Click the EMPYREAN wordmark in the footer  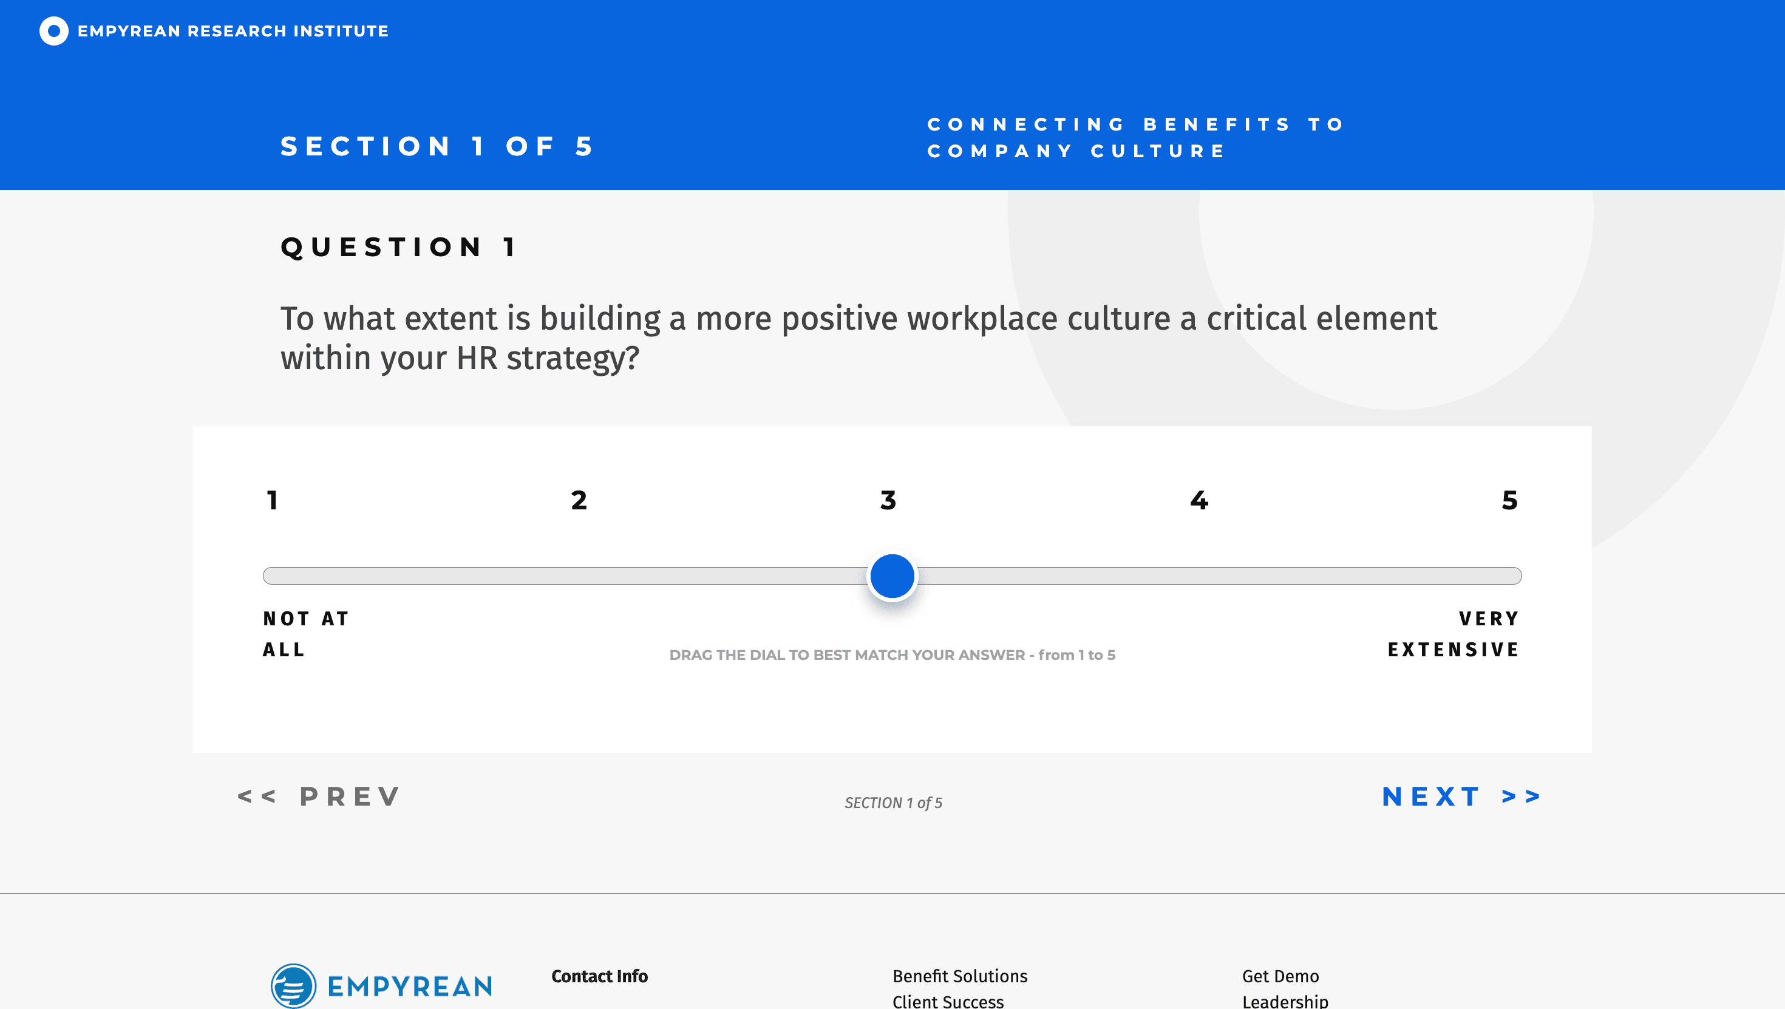[x=410, y=986]
